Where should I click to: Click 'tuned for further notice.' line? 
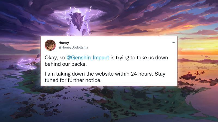(x=73, y=80)
